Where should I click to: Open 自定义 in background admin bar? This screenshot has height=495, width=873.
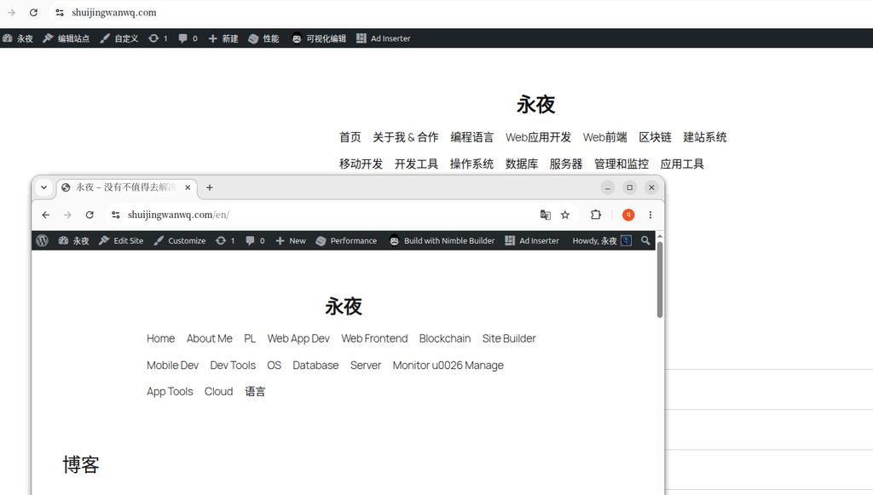point(119,38)
